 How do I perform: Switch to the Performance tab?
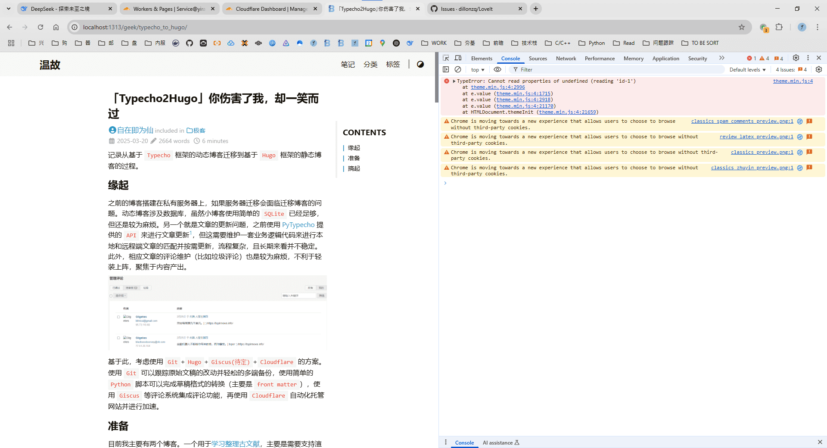pyautogui.click(x=600, y=59)
